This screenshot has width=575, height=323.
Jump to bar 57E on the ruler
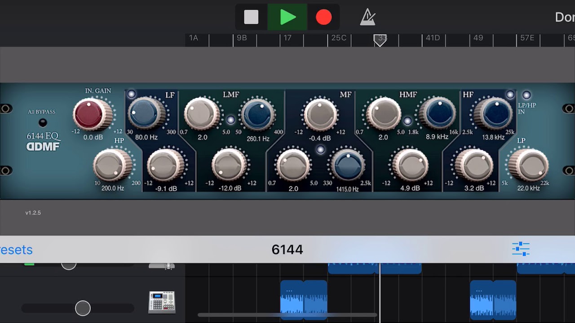[527, 38]
